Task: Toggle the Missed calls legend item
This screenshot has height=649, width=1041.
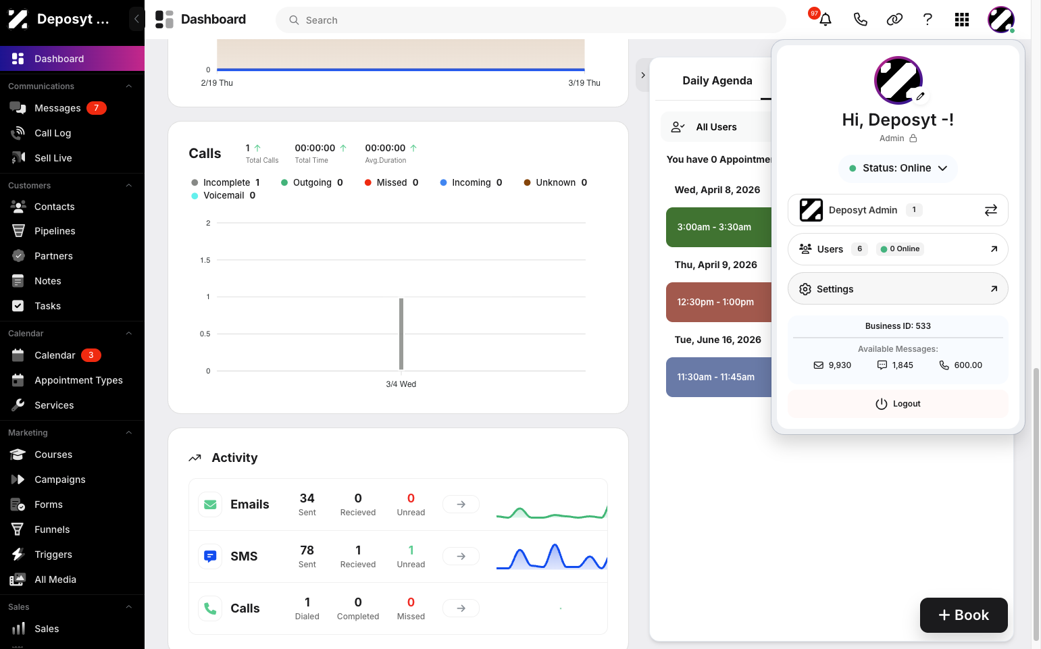Action: (392, 182)
